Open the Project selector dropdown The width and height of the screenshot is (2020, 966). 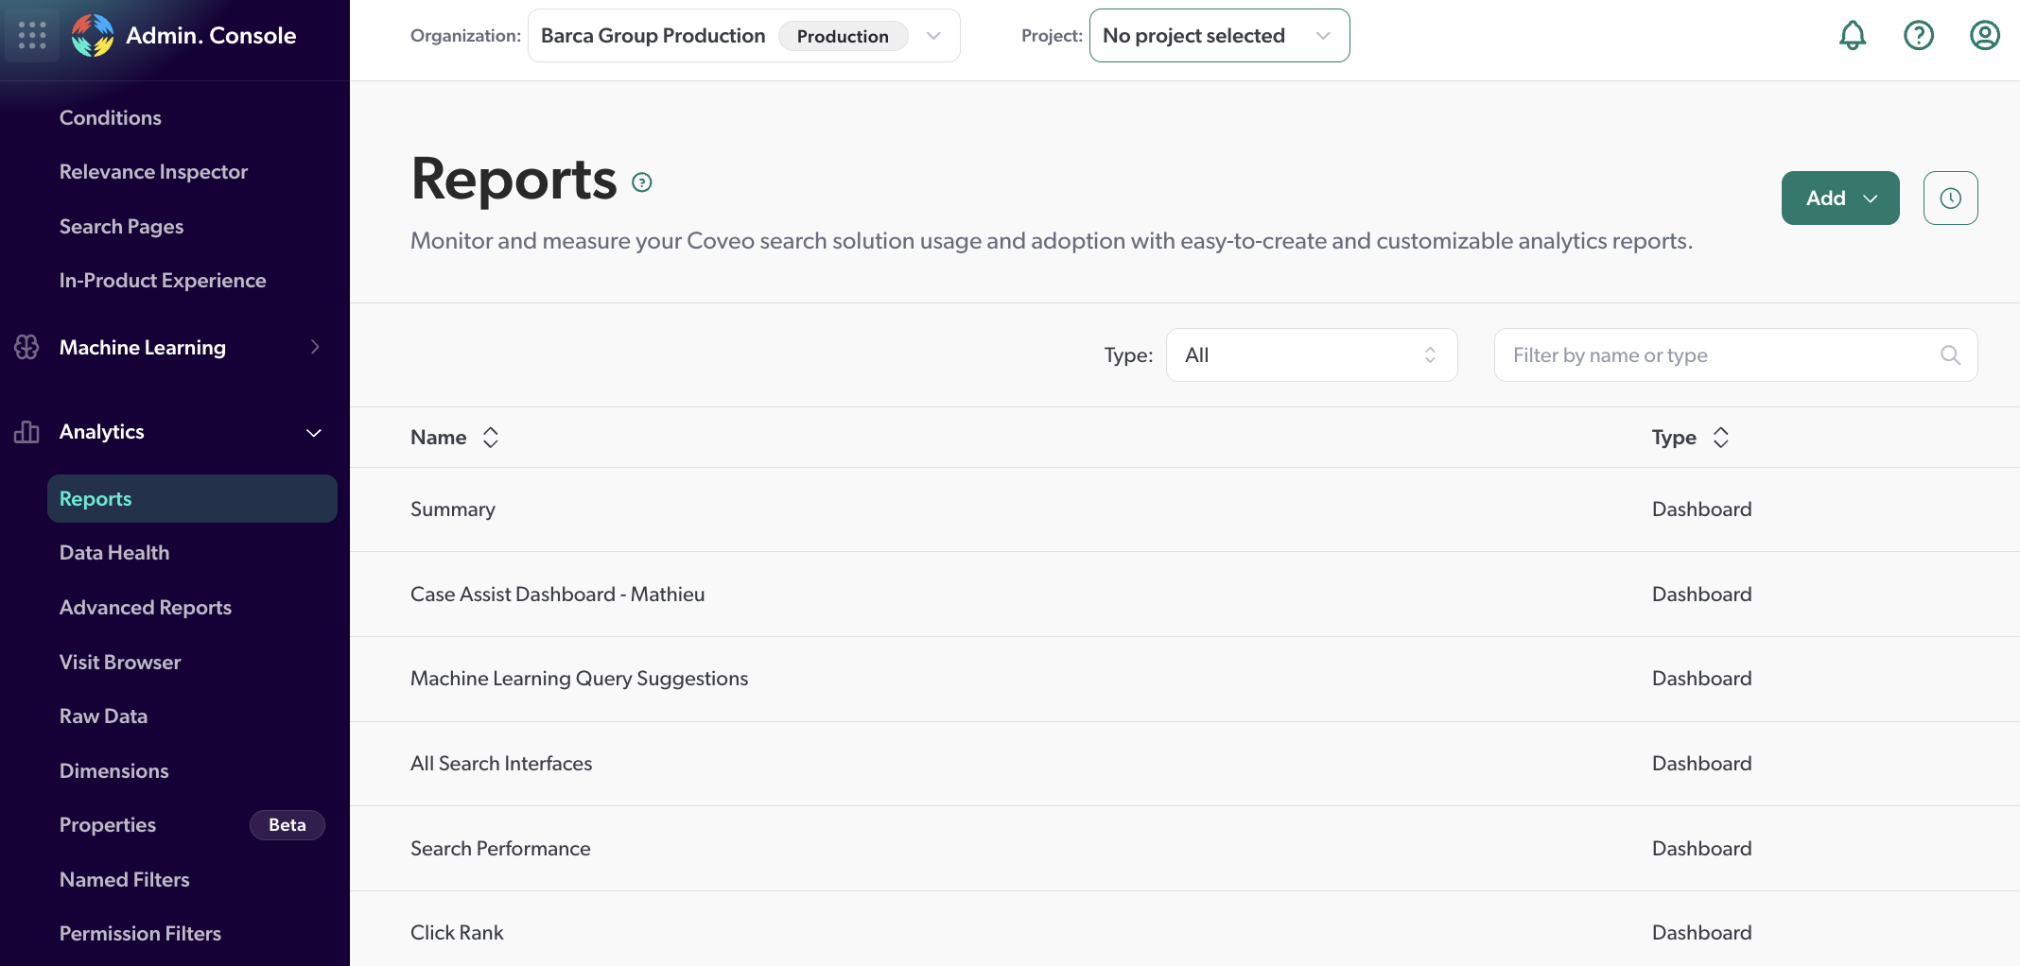point(1218,36)
